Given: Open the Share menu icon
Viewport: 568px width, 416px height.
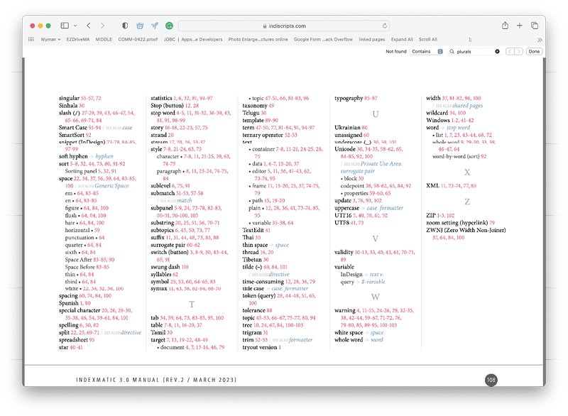Looking at the screenshot, I should pyautogui.click(x=505, y=26).
